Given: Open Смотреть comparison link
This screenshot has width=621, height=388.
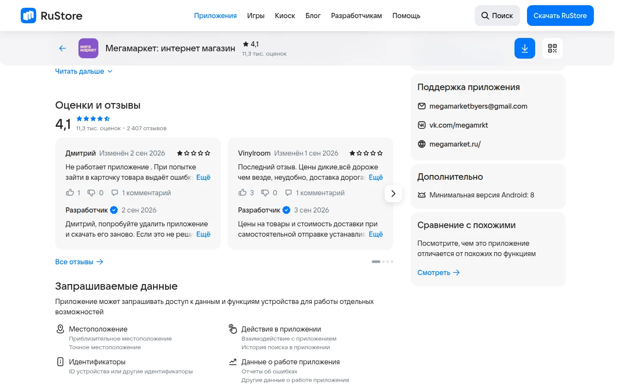Looking at the screenshot, I should [439, 272].
